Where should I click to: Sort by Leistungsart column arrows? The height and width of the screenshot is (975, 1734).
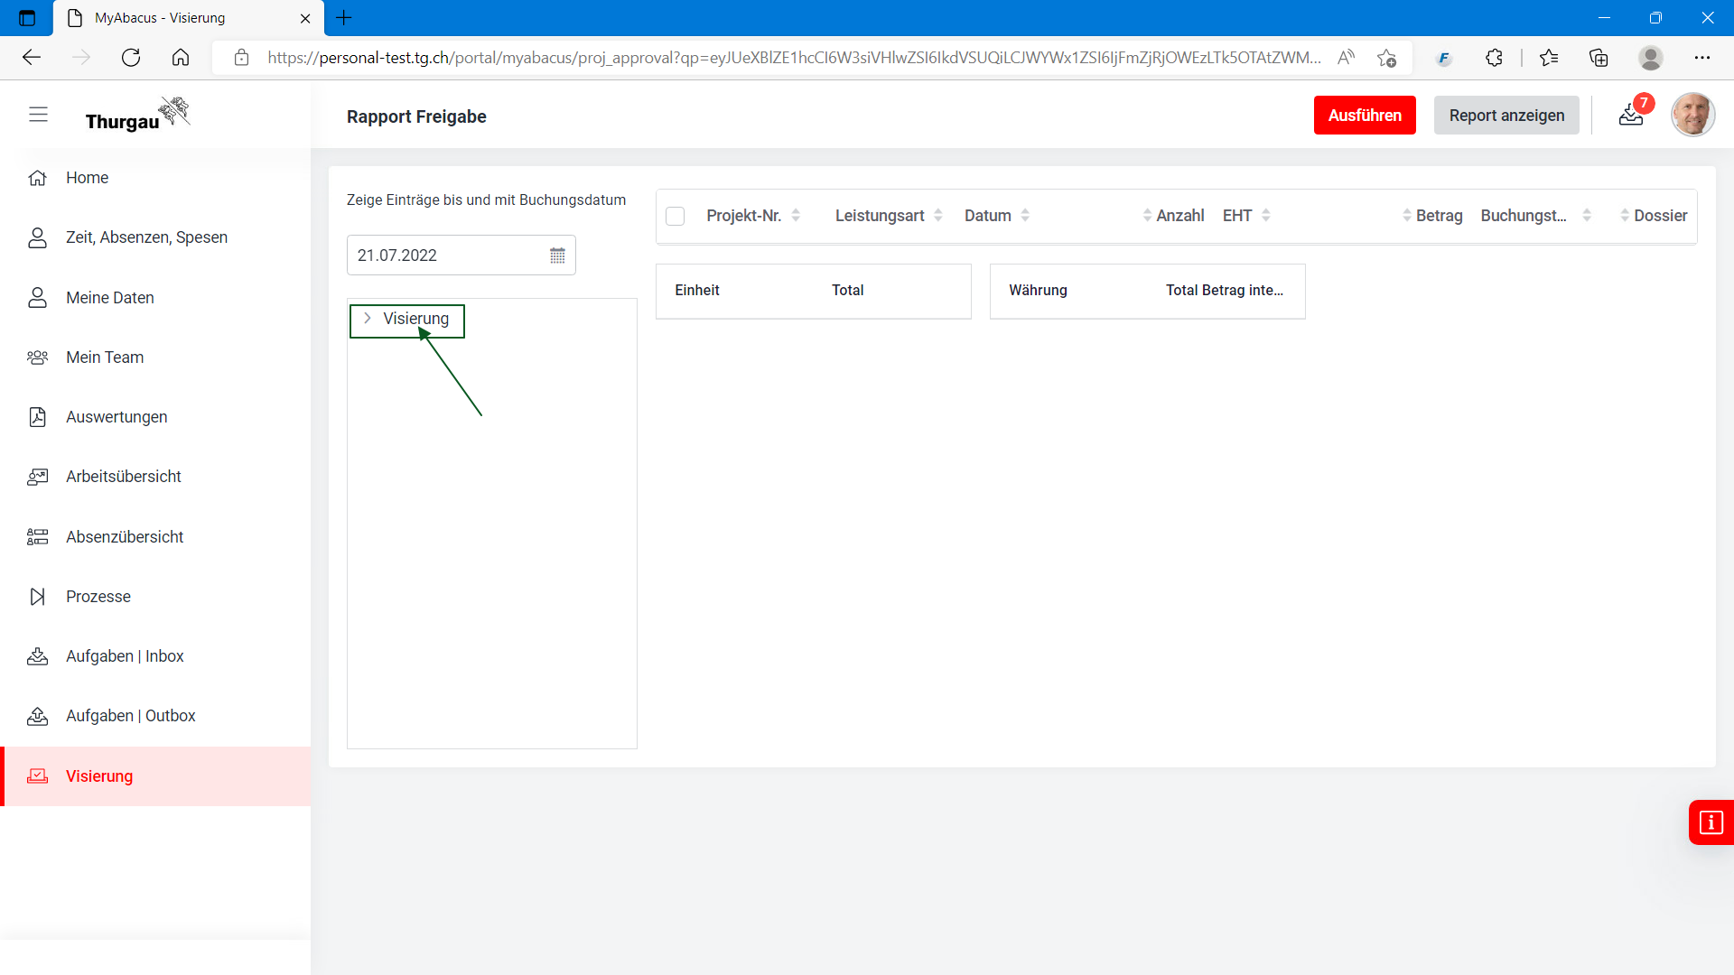tap(938, 216)
